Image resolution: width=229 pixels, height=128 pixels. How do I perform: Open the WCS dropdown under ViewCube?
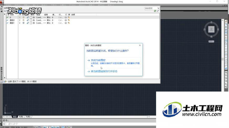point(211,41)
